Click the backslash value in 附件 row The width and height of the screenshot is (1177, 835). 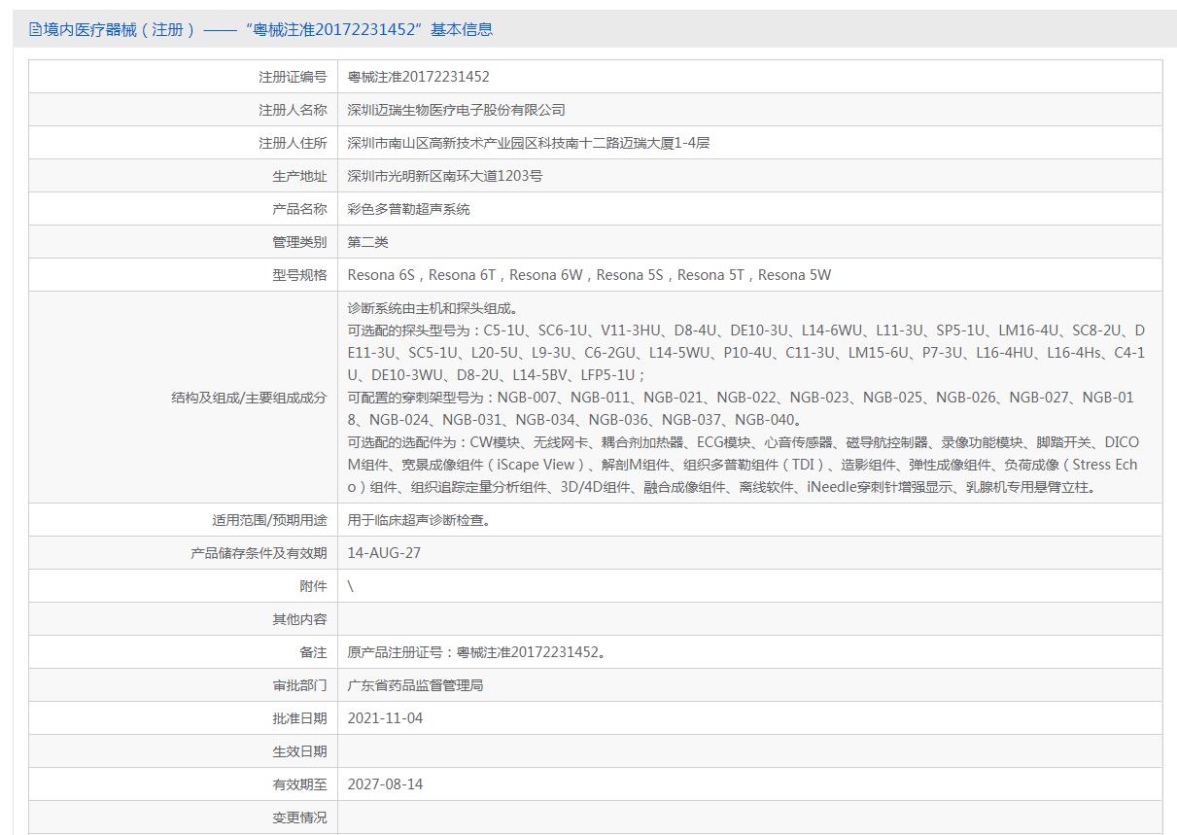pos(351,586)
